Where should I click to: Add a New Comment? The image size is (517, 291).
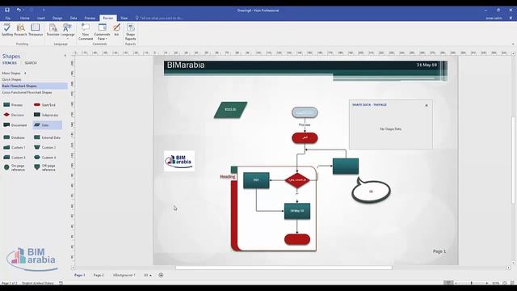coord(86,32)
